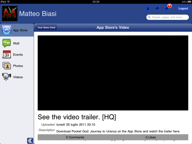Tap the Videos camera icon
192x144 pixels.
pyautogui.click(x=7, y=77)
